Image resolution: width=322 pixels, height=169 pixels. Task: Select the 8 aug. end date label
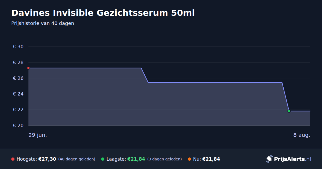[302, 135]
